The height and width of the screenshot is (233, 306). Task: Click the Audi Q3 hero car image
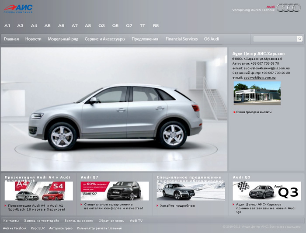point(114,109)
